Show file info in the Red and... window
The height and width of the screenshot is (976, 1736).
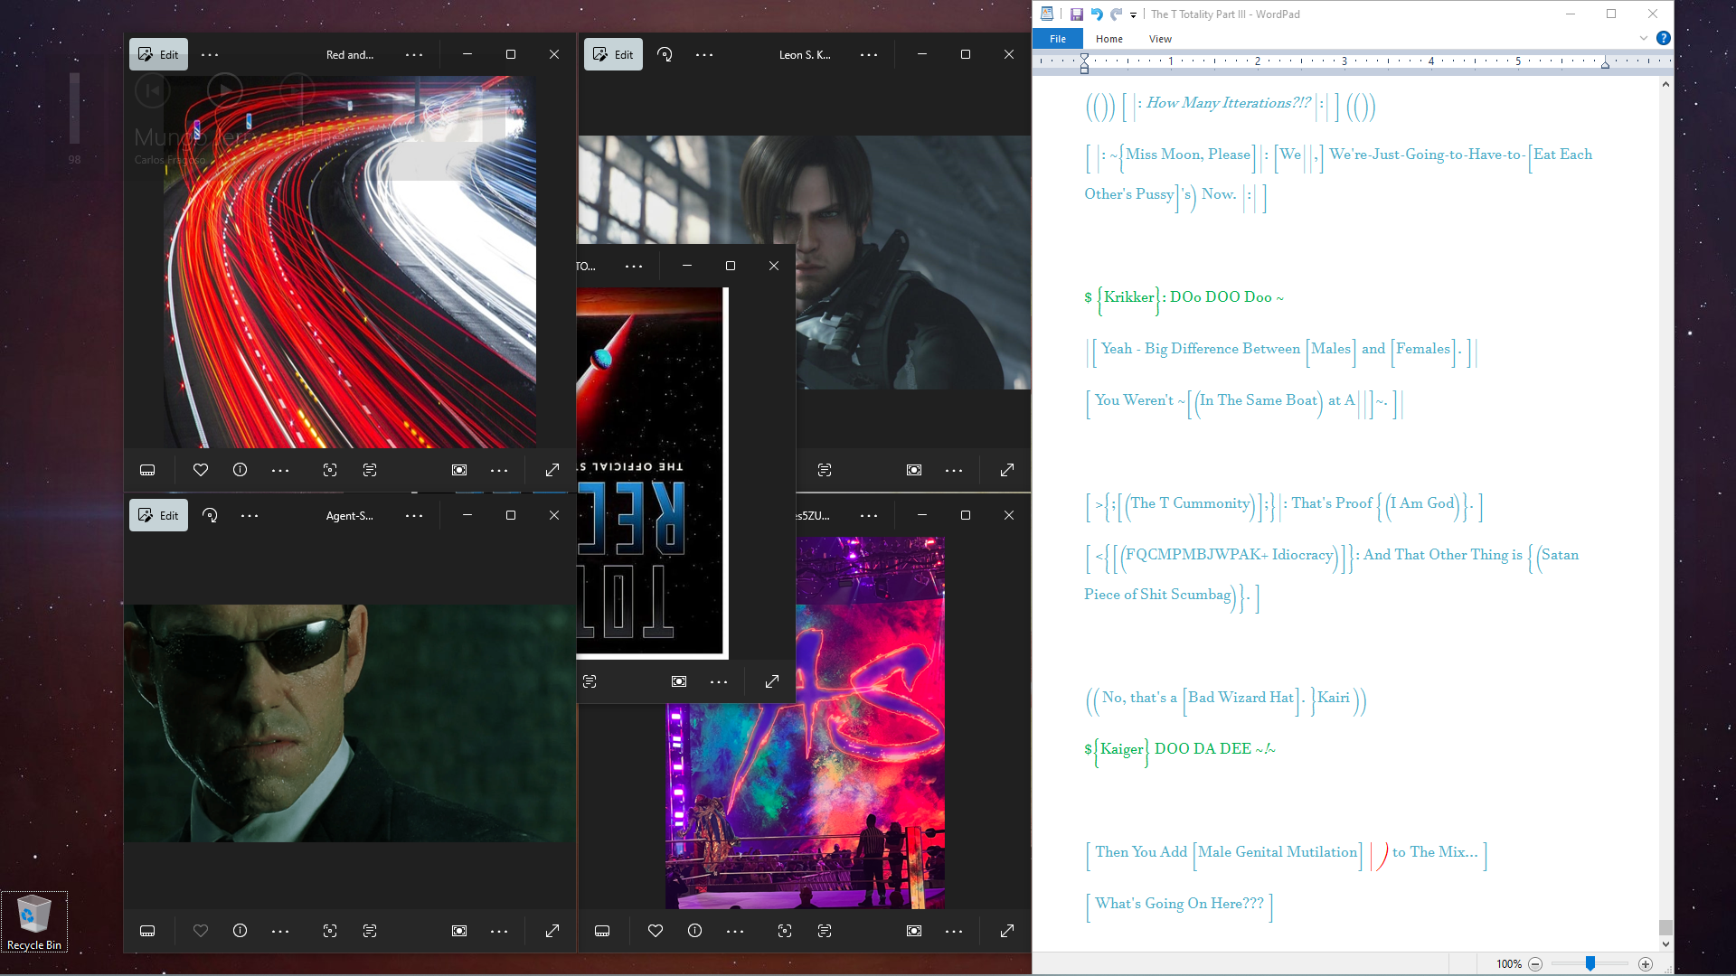pos(240,470)
